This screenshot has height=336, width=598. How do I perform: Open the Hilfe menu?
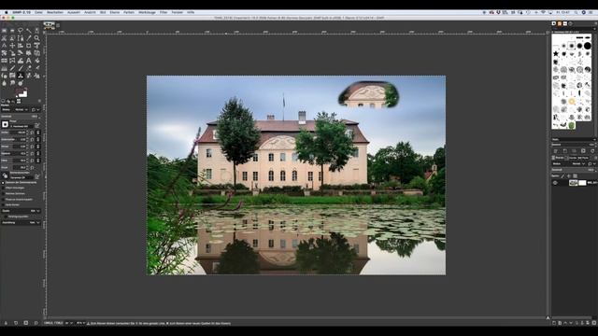191,12
